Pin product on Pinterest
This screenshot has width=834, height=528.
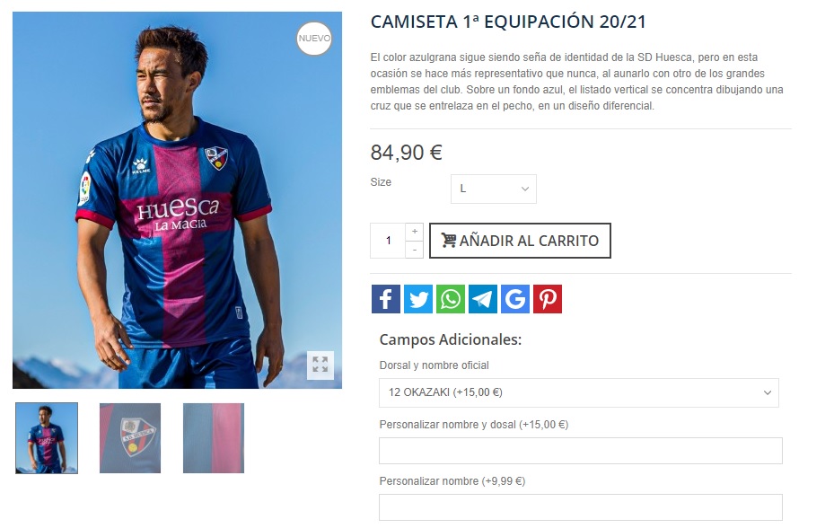click(x=548, y=299)
